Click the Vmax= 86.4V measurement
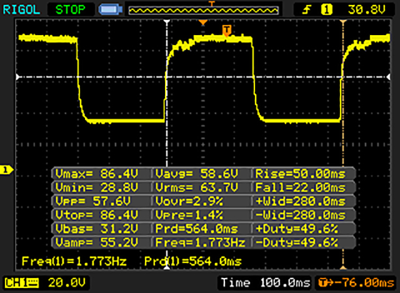This screenshot has height=293, width=400. [x=97, y=174]
